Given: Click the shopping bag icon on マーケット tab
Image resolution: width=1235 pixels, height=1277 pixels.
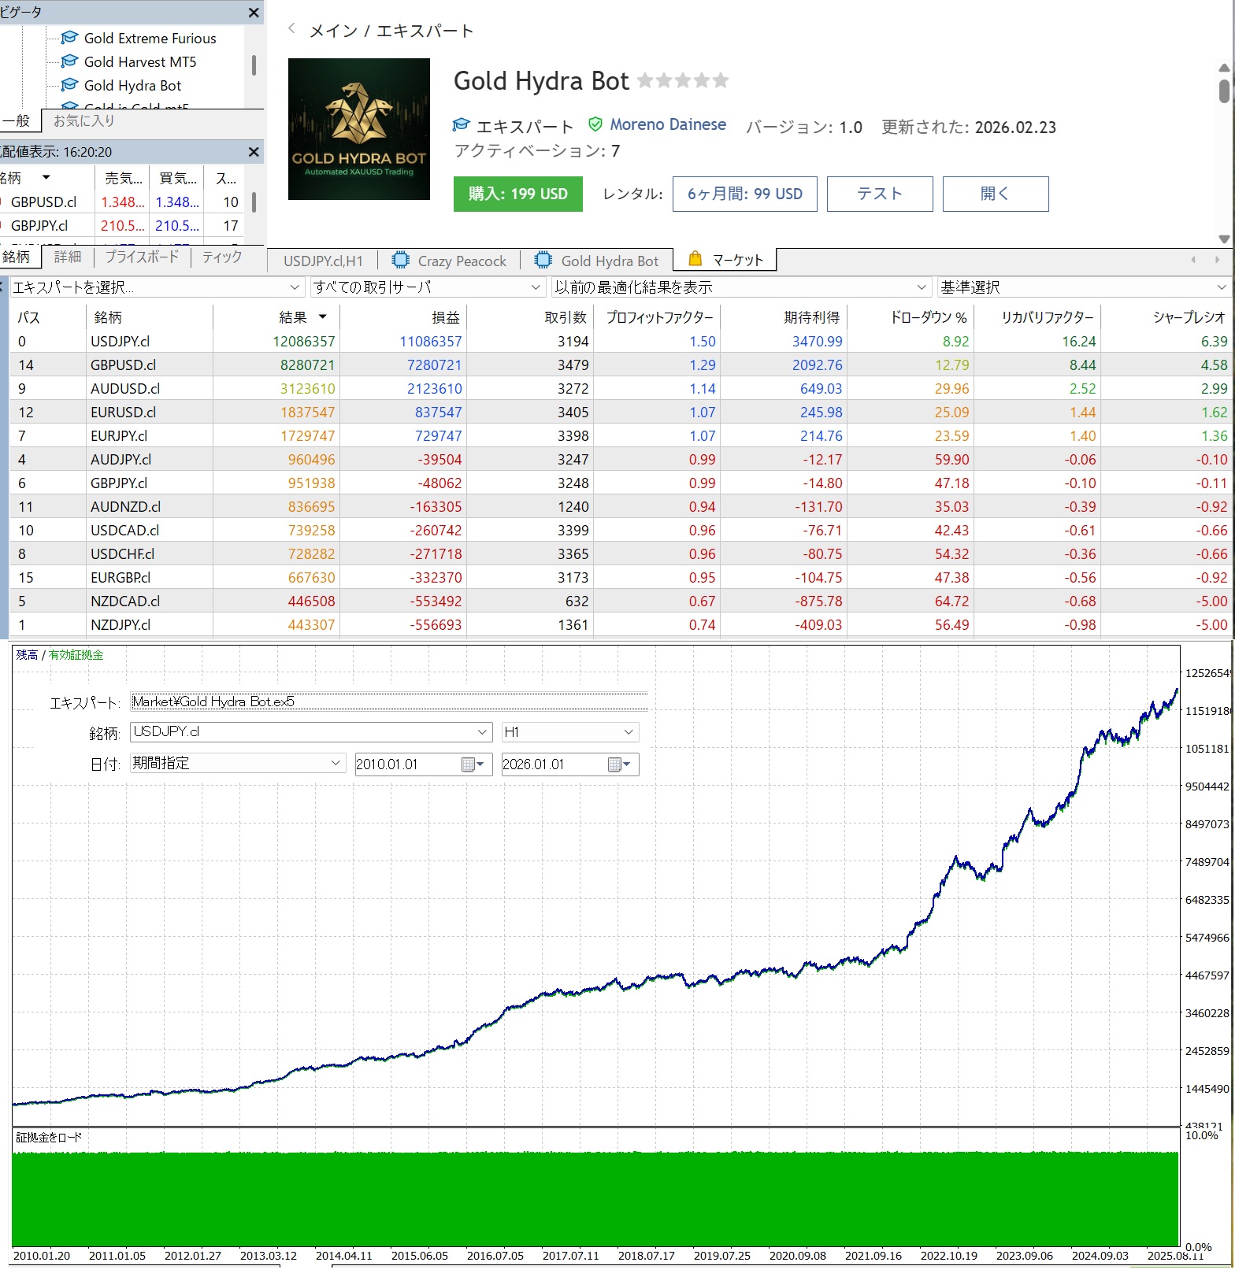Looking at the screenshot, I should [695, 259].
